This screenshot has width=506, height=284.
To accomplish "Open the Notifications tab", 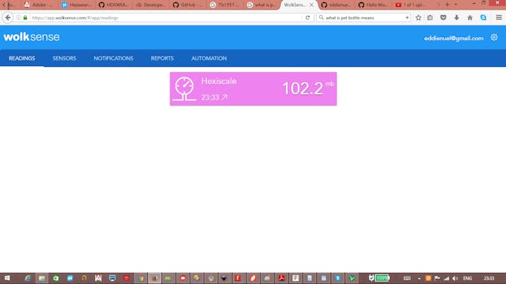I will 113,58.
